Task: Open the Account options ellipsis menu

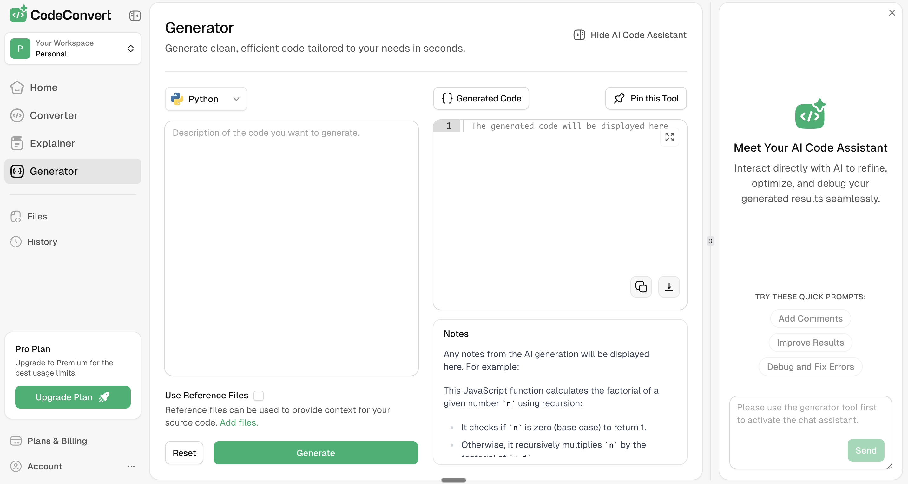Action: click(131, 466)
